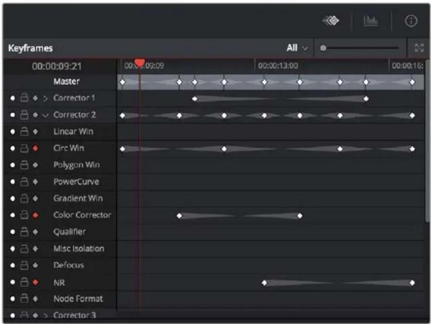Screen dimensions: 431x324
Task: Enable auto-keyframe diamond for Linear Win
Action: (36, 131)
